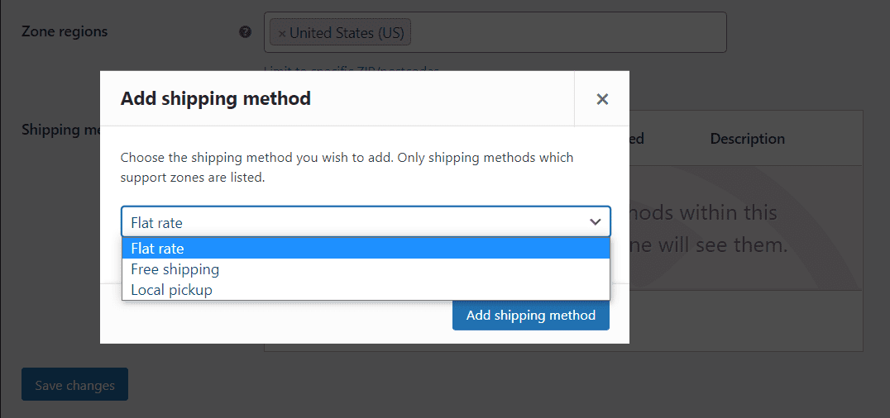
Task: Click the chevron arrow of the shipping method dropdown
Action: [595, 222]
